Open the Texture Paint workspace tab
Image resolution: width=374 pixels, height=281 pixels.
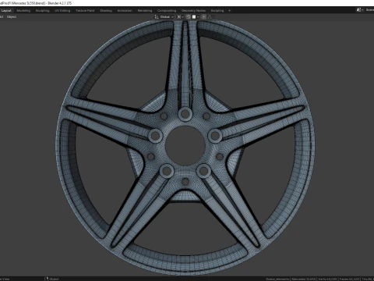click(85, 11)
